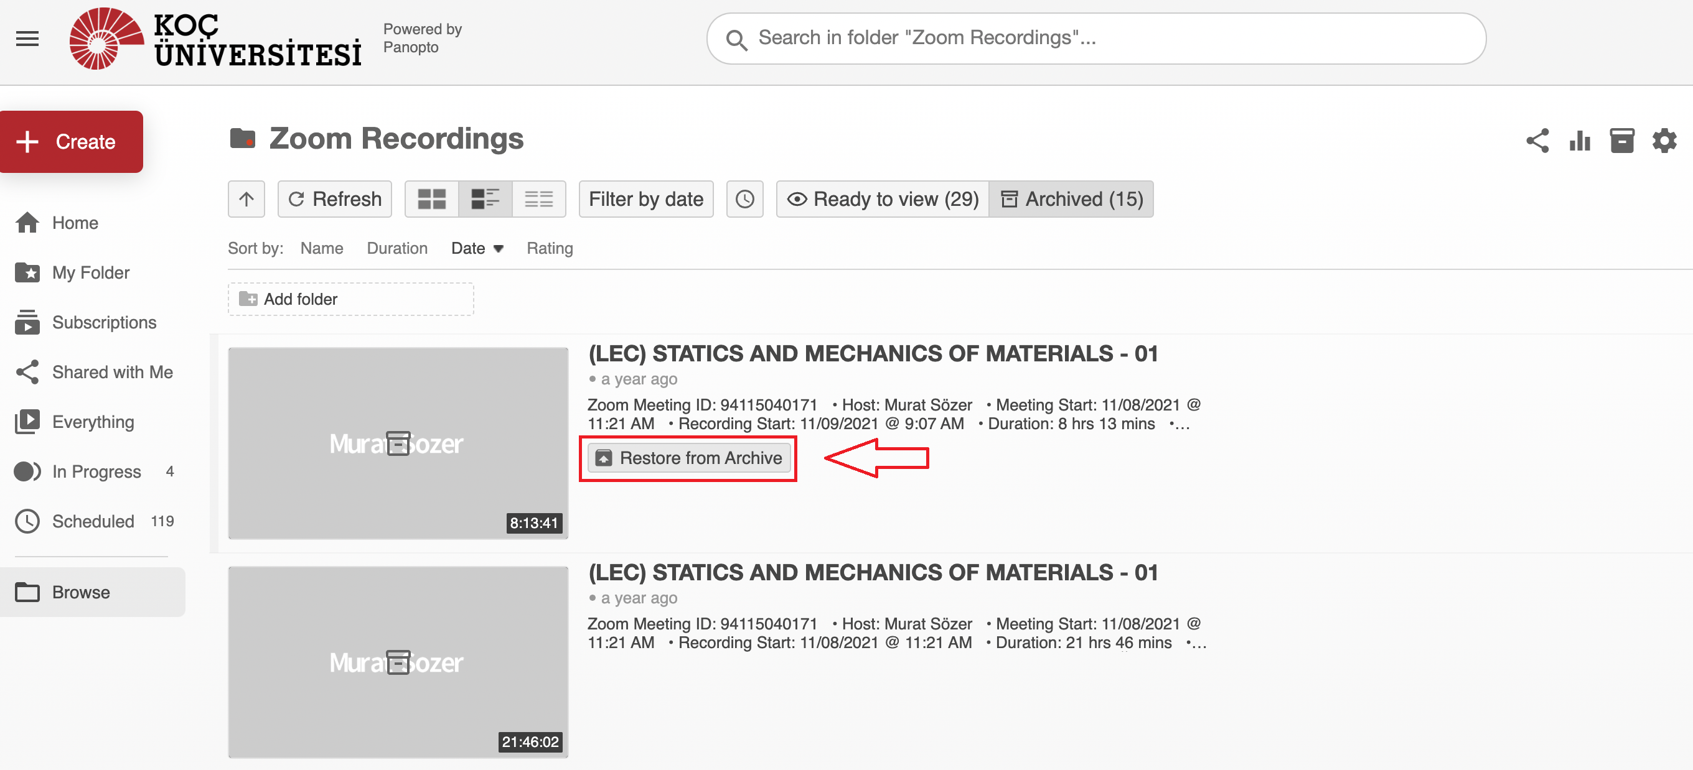
Task: Switch to compact list view
Action: [x=539, y=199]
